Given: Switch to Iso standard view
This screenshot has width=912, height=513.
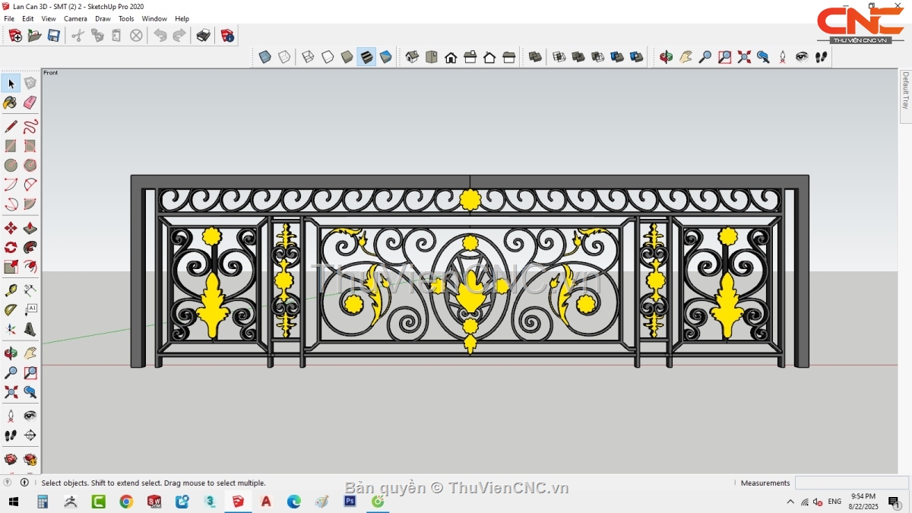Looking at the screenshot, I should [x=412, y=57].
